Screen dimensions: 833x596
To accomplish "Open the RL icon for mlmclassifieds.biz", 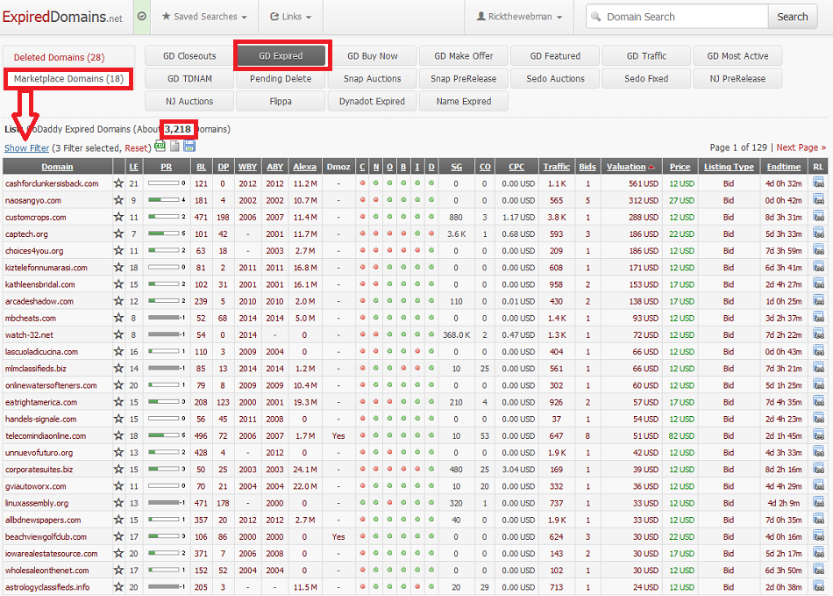I will click(x=818, y=369).
